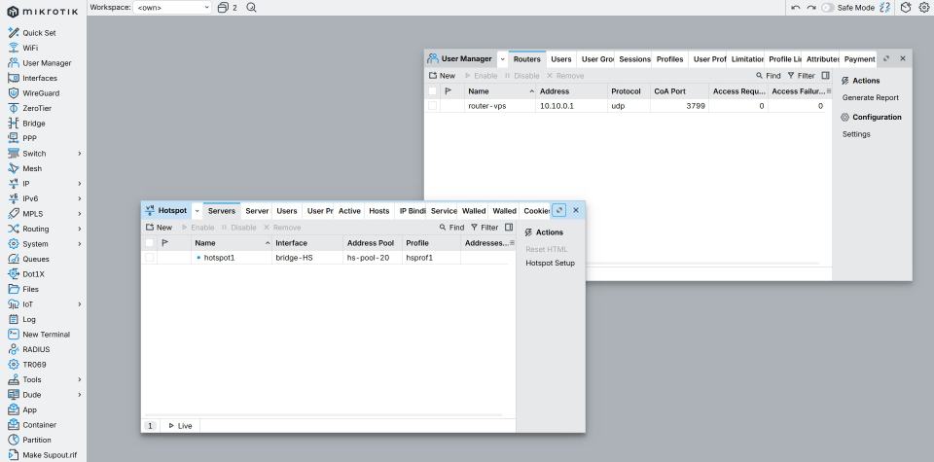The width and height of the screenshot is (934, 462).
Task: Expand the Switch submenu
Action: click(x=79, y=154)
